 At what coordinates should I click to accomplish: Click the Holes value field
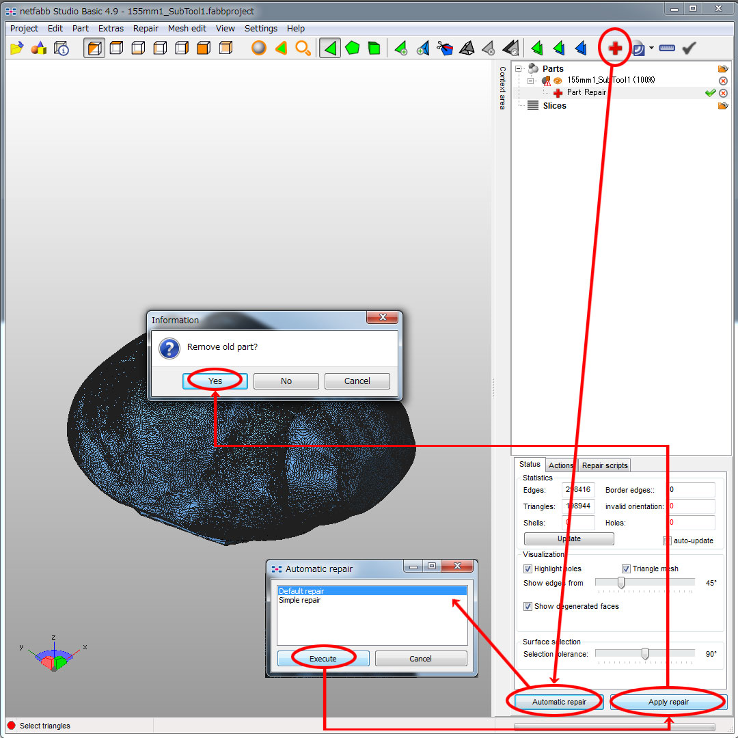point(692,523)
